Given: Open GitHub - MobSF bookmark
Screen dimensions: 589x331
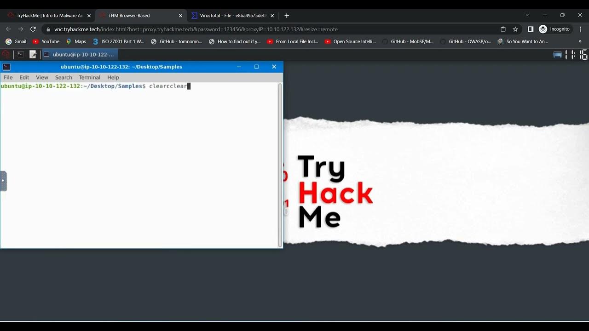Looking at the screenshot, I should click(x=408, y=41).
